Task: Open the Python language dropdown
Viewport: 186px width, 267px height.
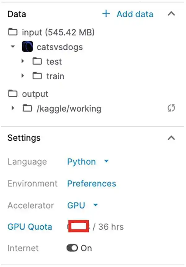Action: 88,162
